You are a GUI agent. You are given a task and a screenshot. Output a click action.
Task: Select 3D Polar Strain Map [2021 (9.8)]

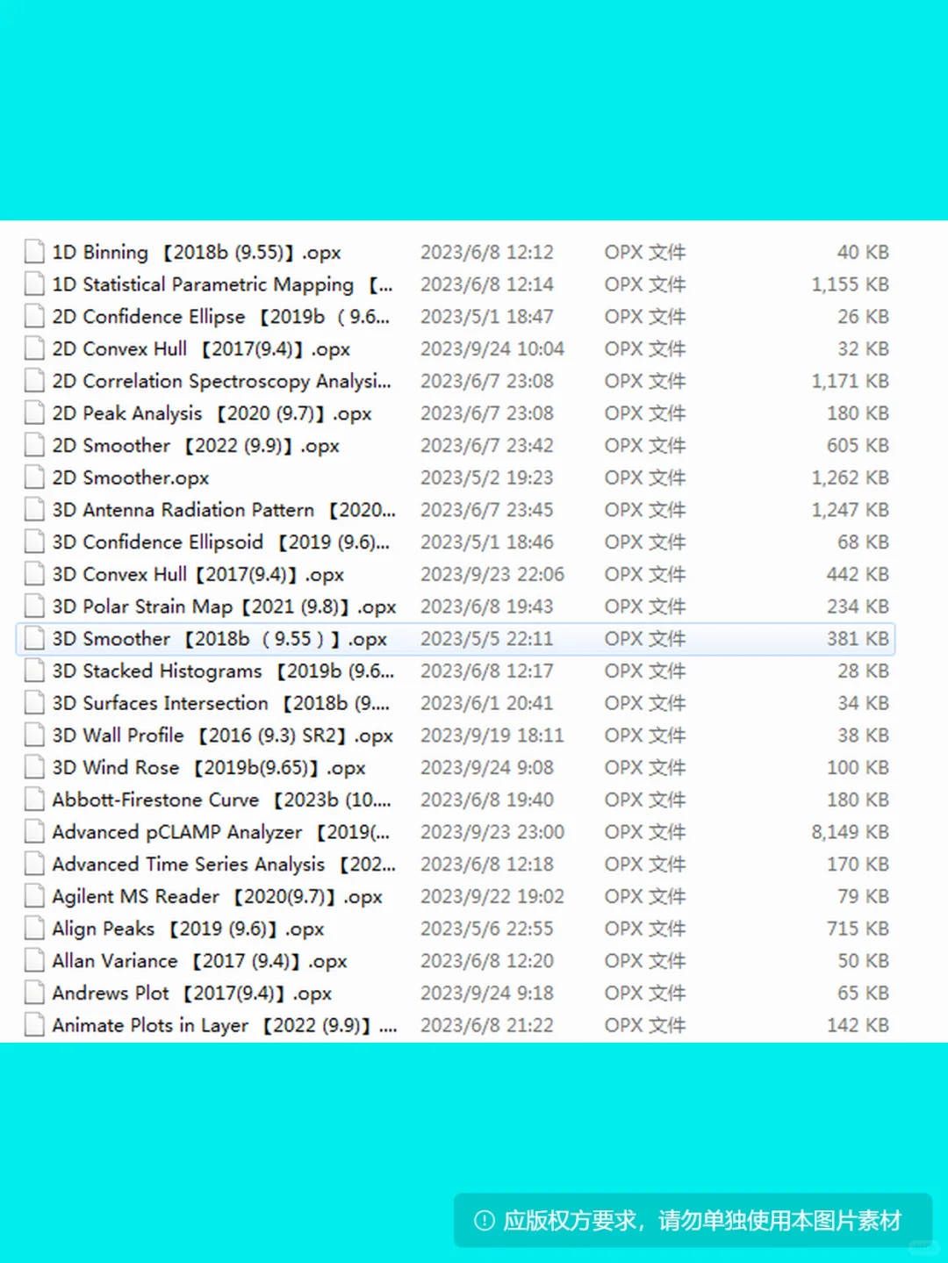click(224, 606)
